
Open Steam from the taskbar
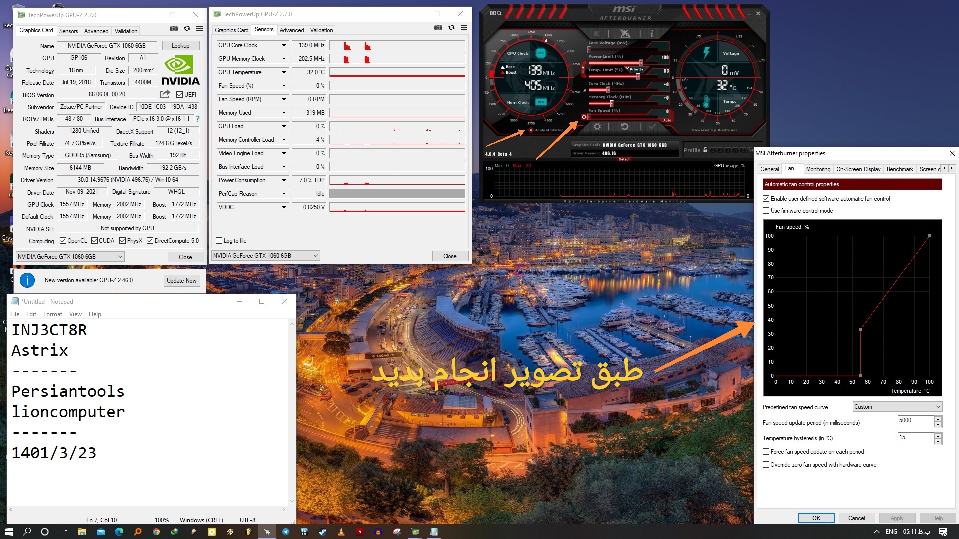tap(322, 532)
